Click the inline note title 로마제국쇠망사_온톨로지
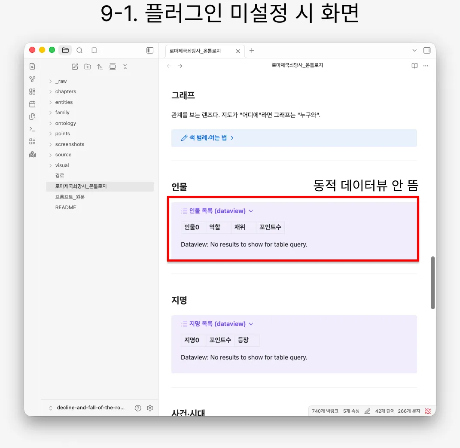The image size is (460, 448). click(297, 65)
